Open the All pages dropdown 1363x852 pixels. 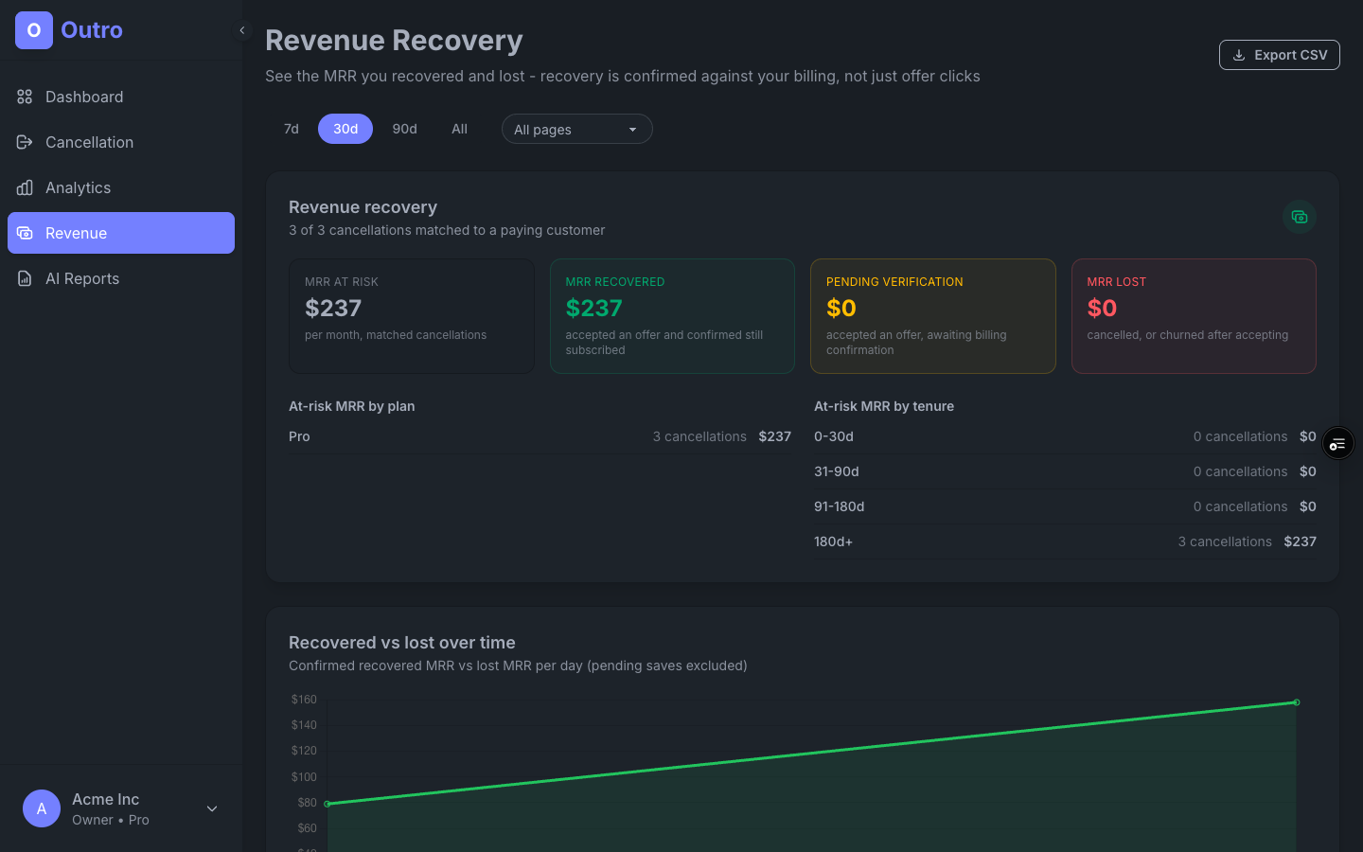pos(577,129)
